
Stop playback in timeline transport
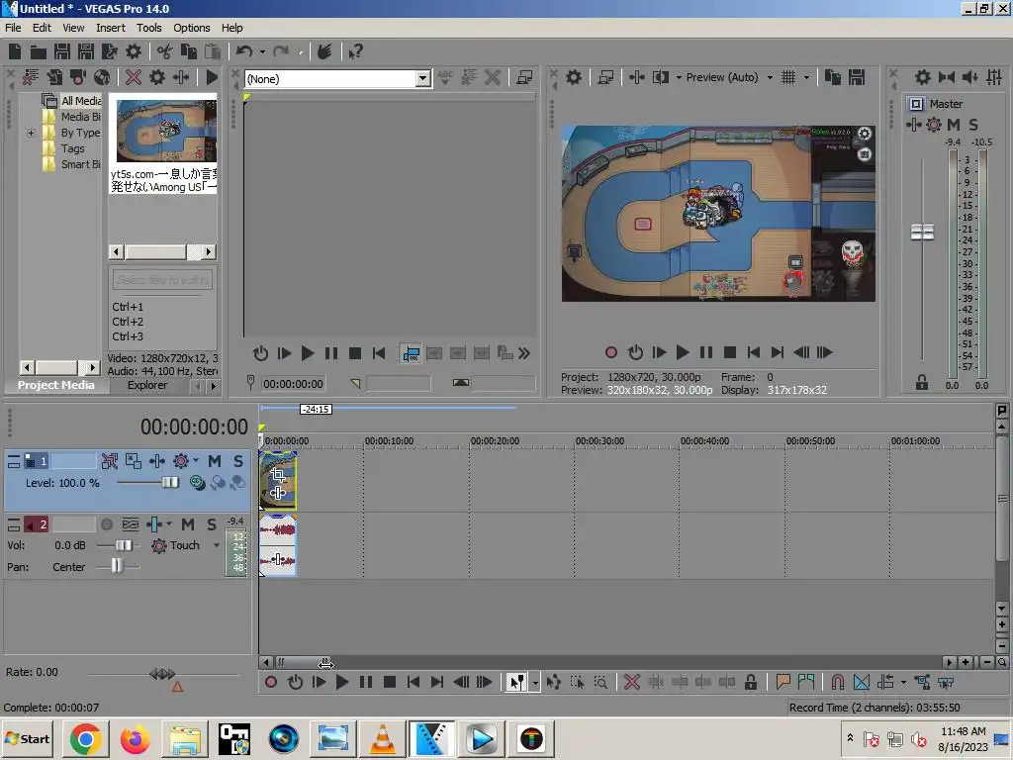point(390,682)
